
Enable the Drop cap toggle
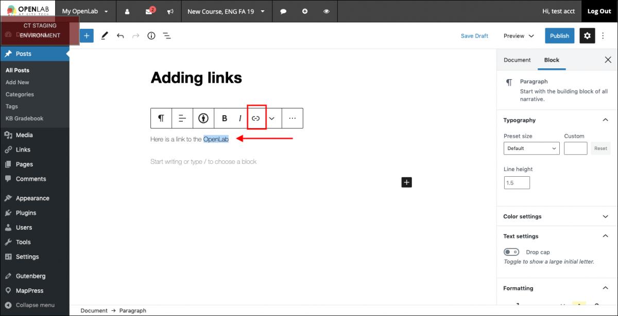point(511,252)
